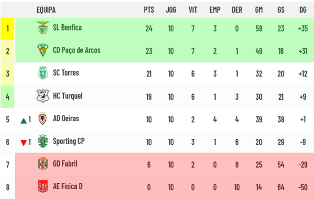Click the CD Paço de Arcos crest

click(43, 50)
